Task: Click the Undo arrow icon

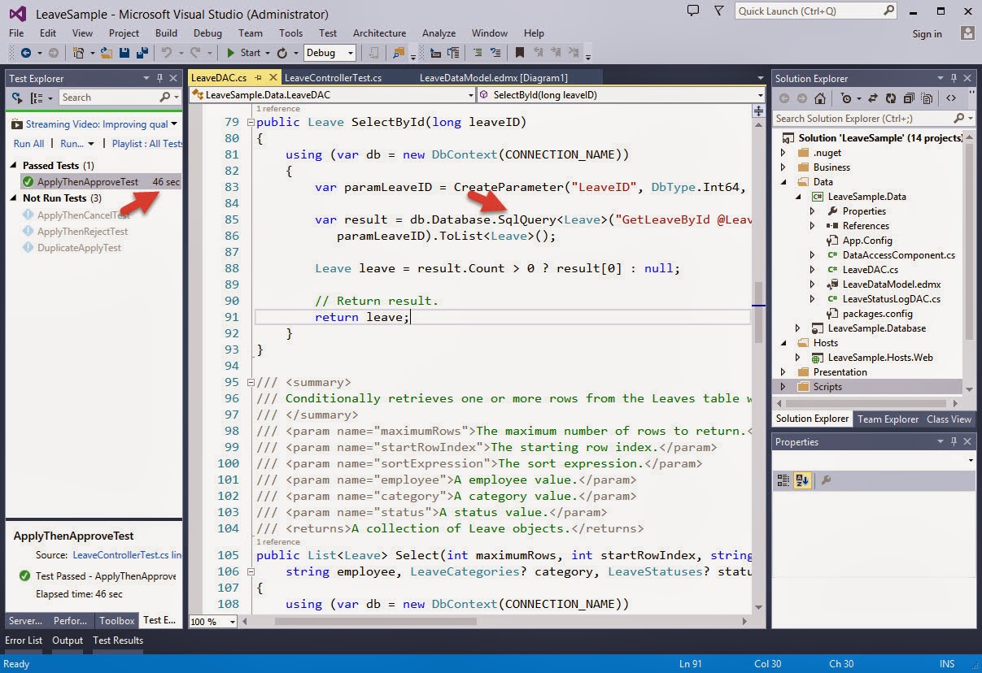Action: coord(166,53)
